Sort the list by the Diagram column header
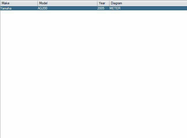 148,3
